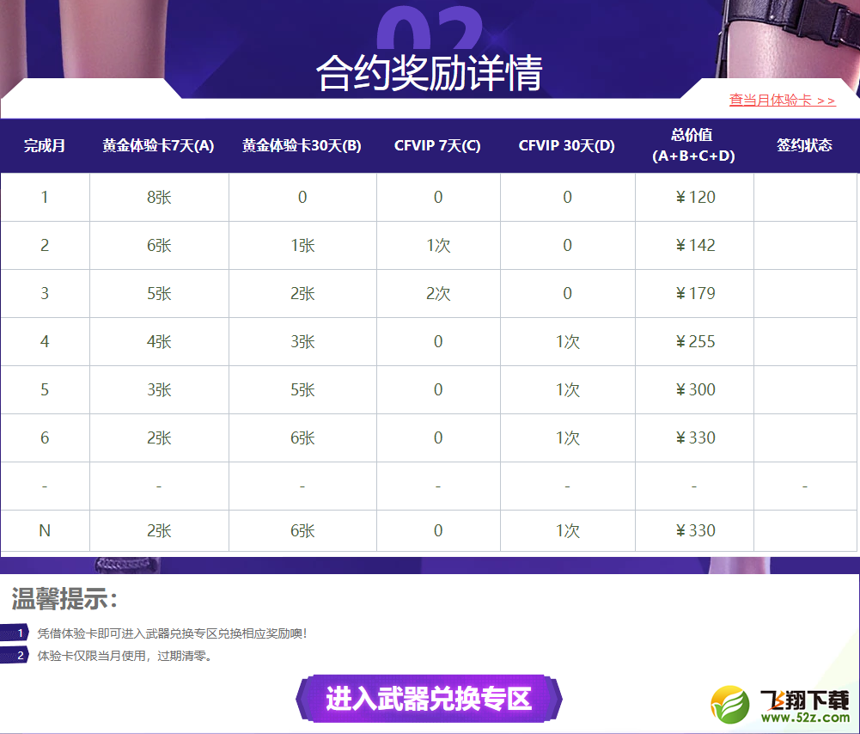The width and height of the screenshot is (860, 734).
Task: Click the 3张 gold 30-day cell in month 4 row
Action: point(302,342)
